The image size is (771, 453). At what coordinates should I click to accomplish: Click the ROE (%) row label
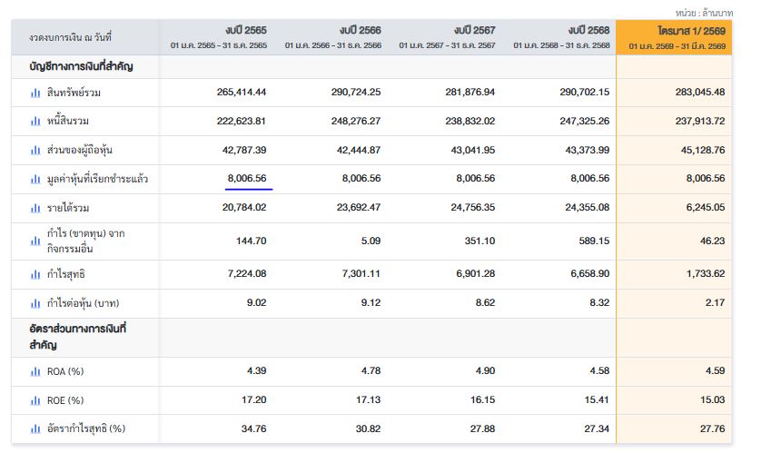click(65, 400)
